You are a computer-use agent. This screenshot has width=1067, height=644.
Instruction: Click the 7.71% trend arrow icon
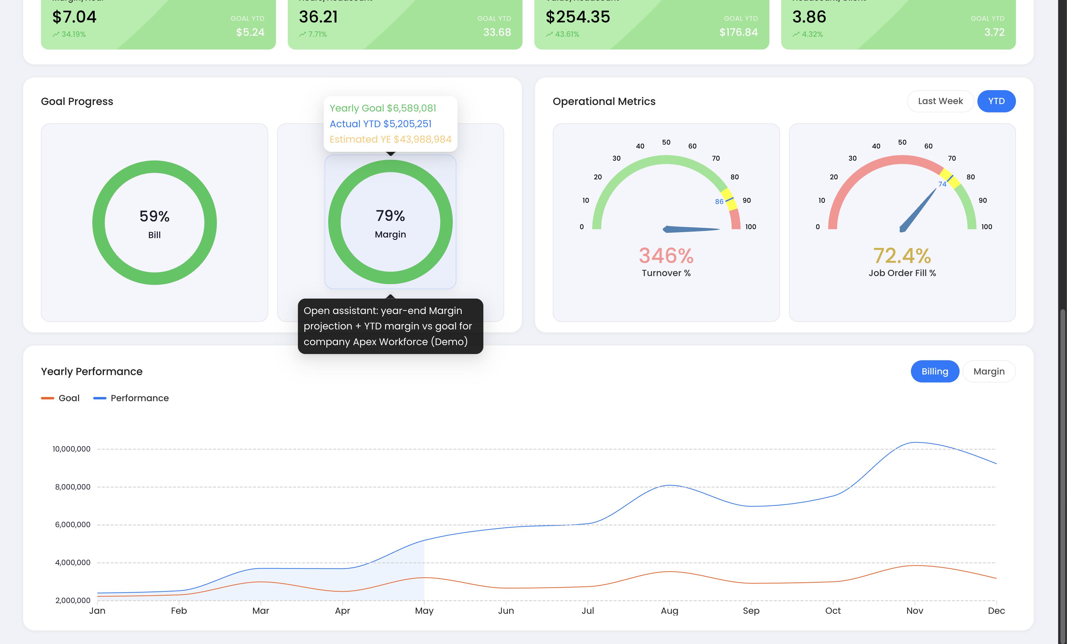coord(302,34)
